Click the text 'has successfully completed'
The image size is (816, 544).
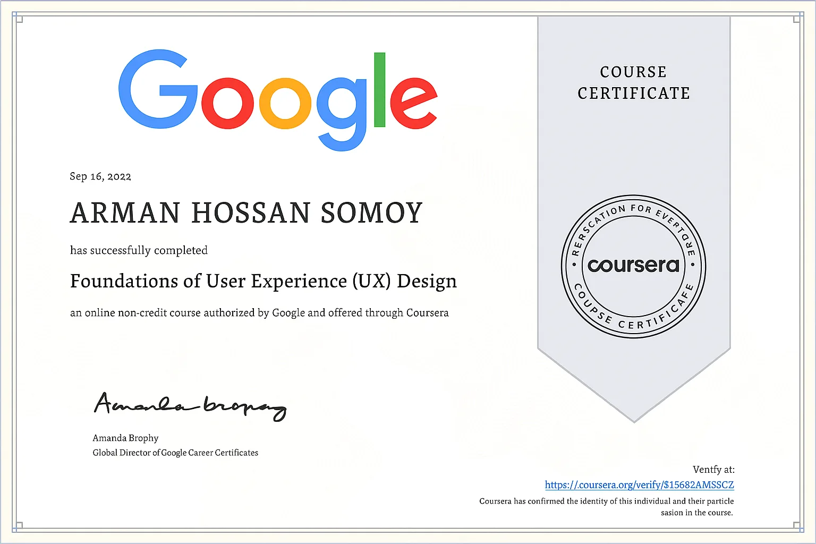click(139, 250)
